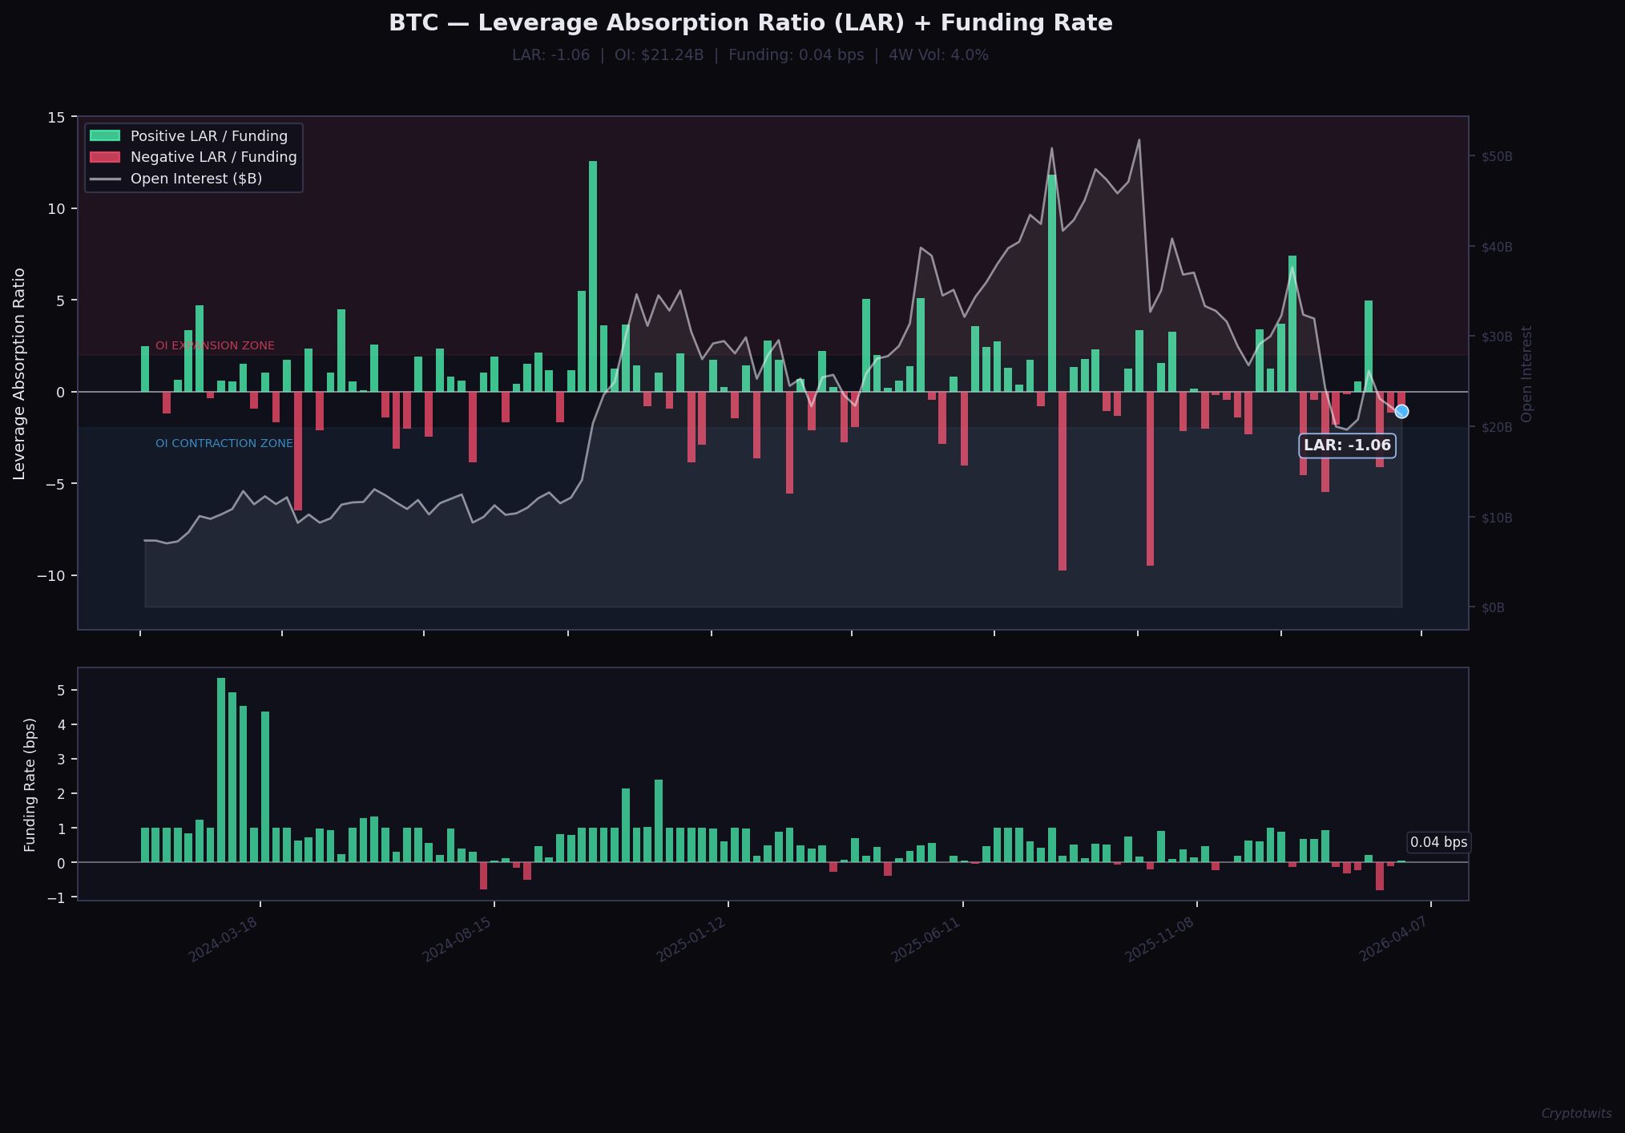Click the Funding Rate (bps) axis title
1625x1133 pixels.
tap(30, 784)
